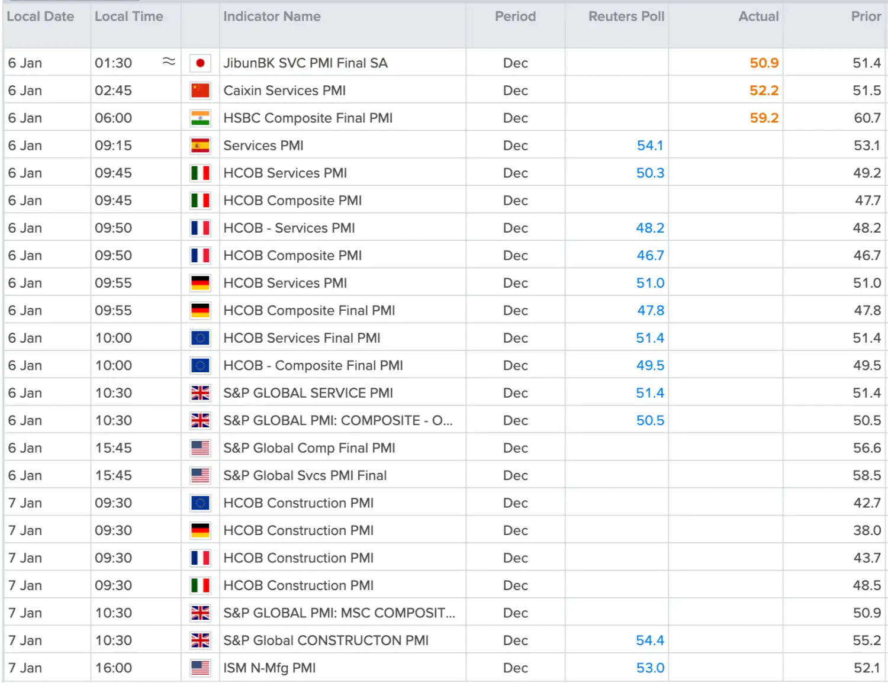
Task: Click the Prior value 43.7
Action: click(x=867, y=558)
